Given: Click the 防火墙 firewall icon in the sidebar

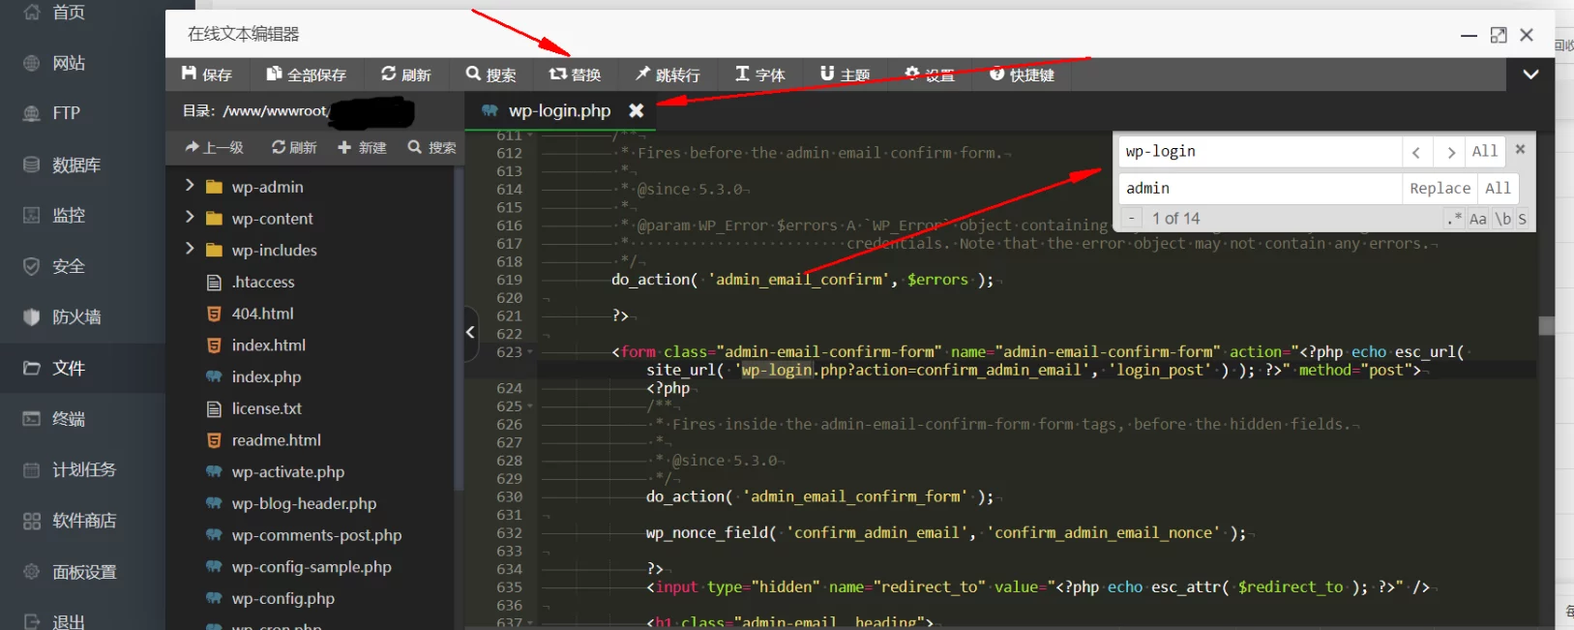Looking at the screenshot, I should (x=32, y=316).
